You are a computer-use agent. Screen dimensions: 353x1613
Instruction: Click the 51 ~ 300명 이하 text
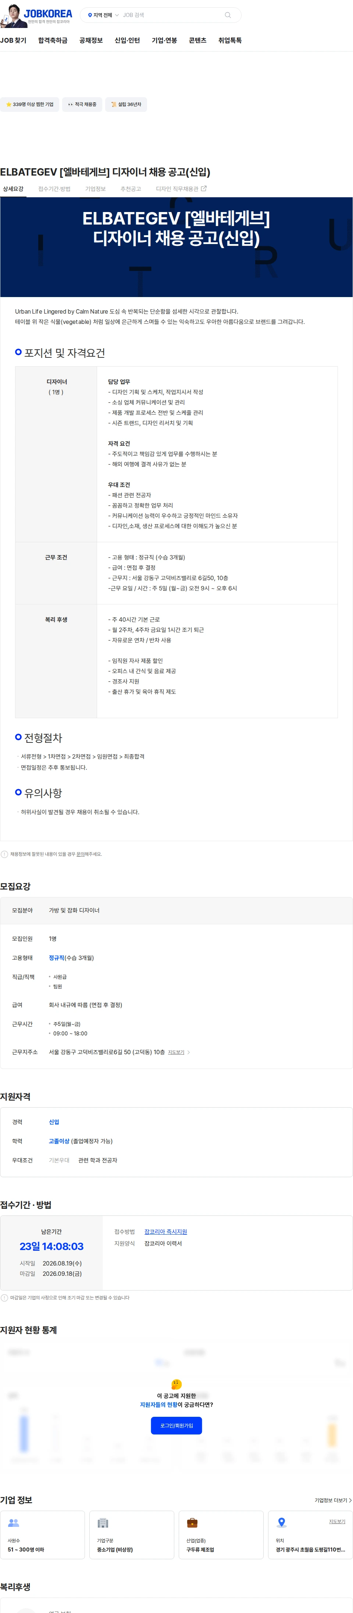(x=26, y=1549)
